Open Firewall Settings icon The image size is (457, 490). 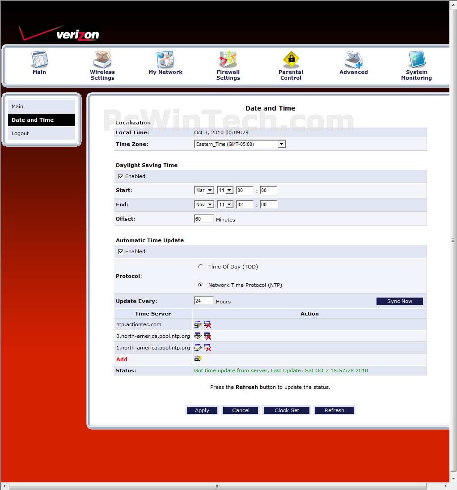point(228,60)
